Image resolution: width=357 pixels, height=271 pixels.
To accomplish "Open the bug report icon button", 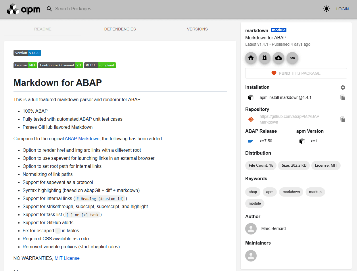I will point(265,58).
